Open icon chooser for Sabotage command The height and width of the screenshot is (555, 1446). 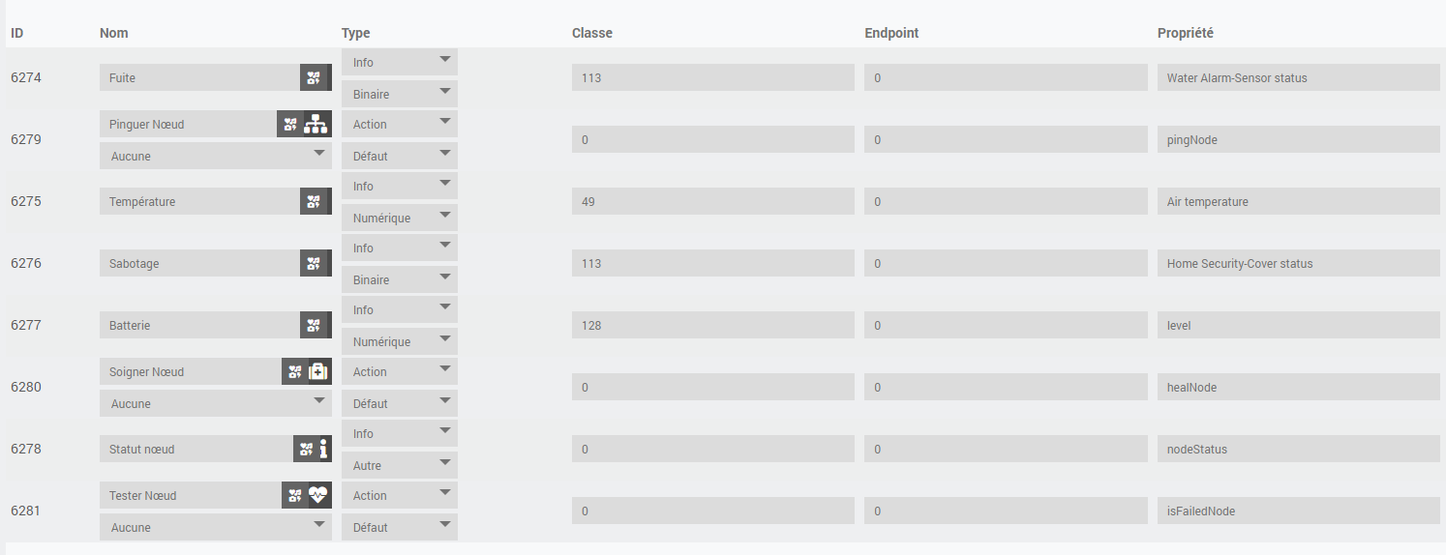[x=313, y=263]
